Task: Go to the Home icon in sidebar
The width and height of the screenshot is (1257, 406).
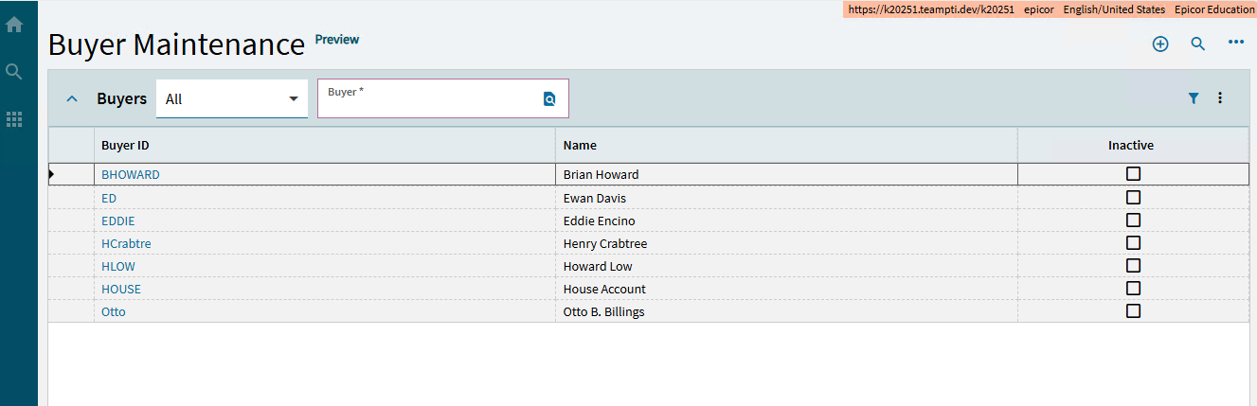Action: click(14, 26)
